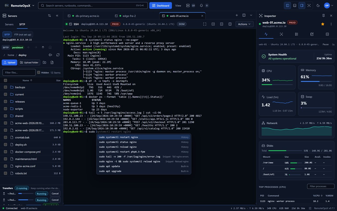Close the web-01.acme.io tab
This screenshot has height=211, width=337.
click(202, 16)
